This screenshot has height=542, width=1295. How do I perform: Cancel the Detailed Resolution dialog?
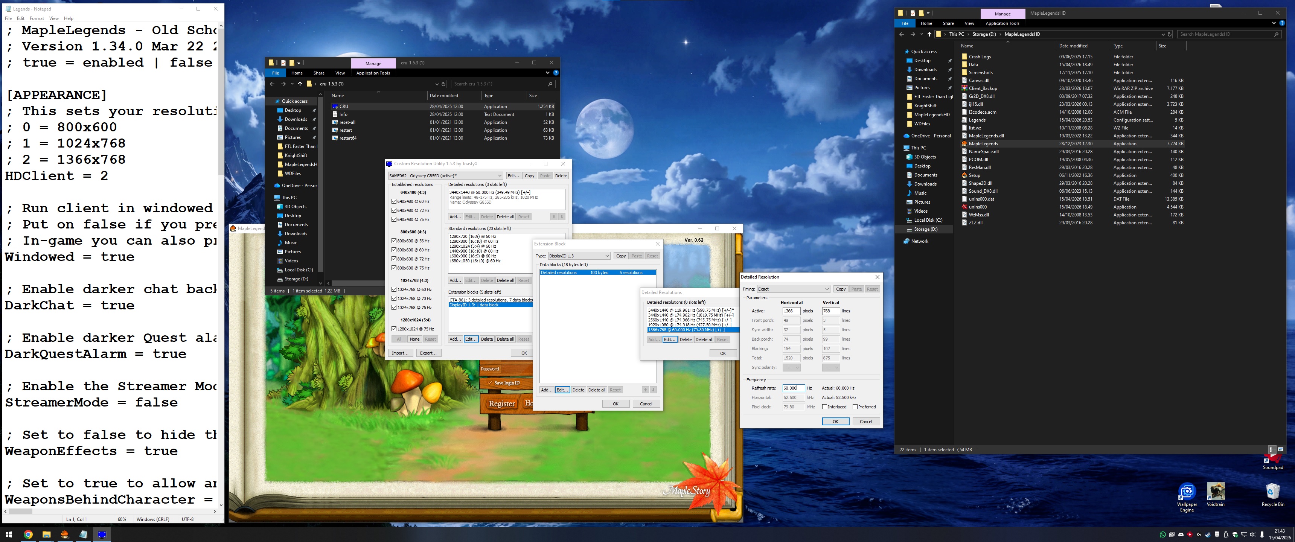[866, 421]
